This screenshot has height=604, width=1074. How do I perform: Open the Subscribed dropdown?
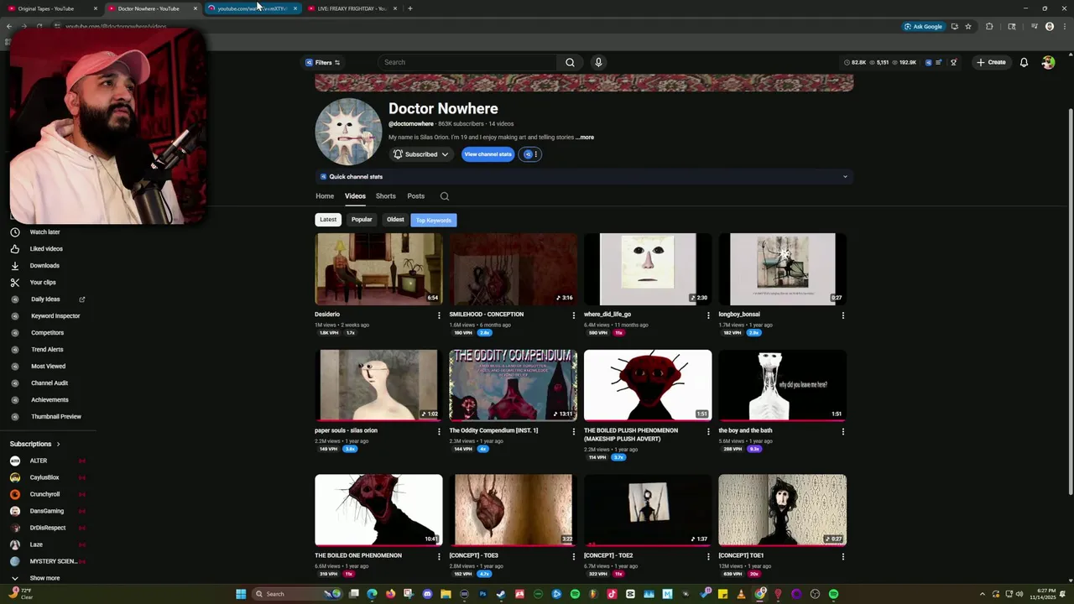[x=421, y=154]
